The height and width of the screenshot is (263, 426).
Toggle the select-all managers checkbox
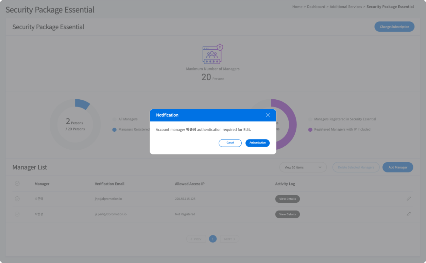pos(17,184)
